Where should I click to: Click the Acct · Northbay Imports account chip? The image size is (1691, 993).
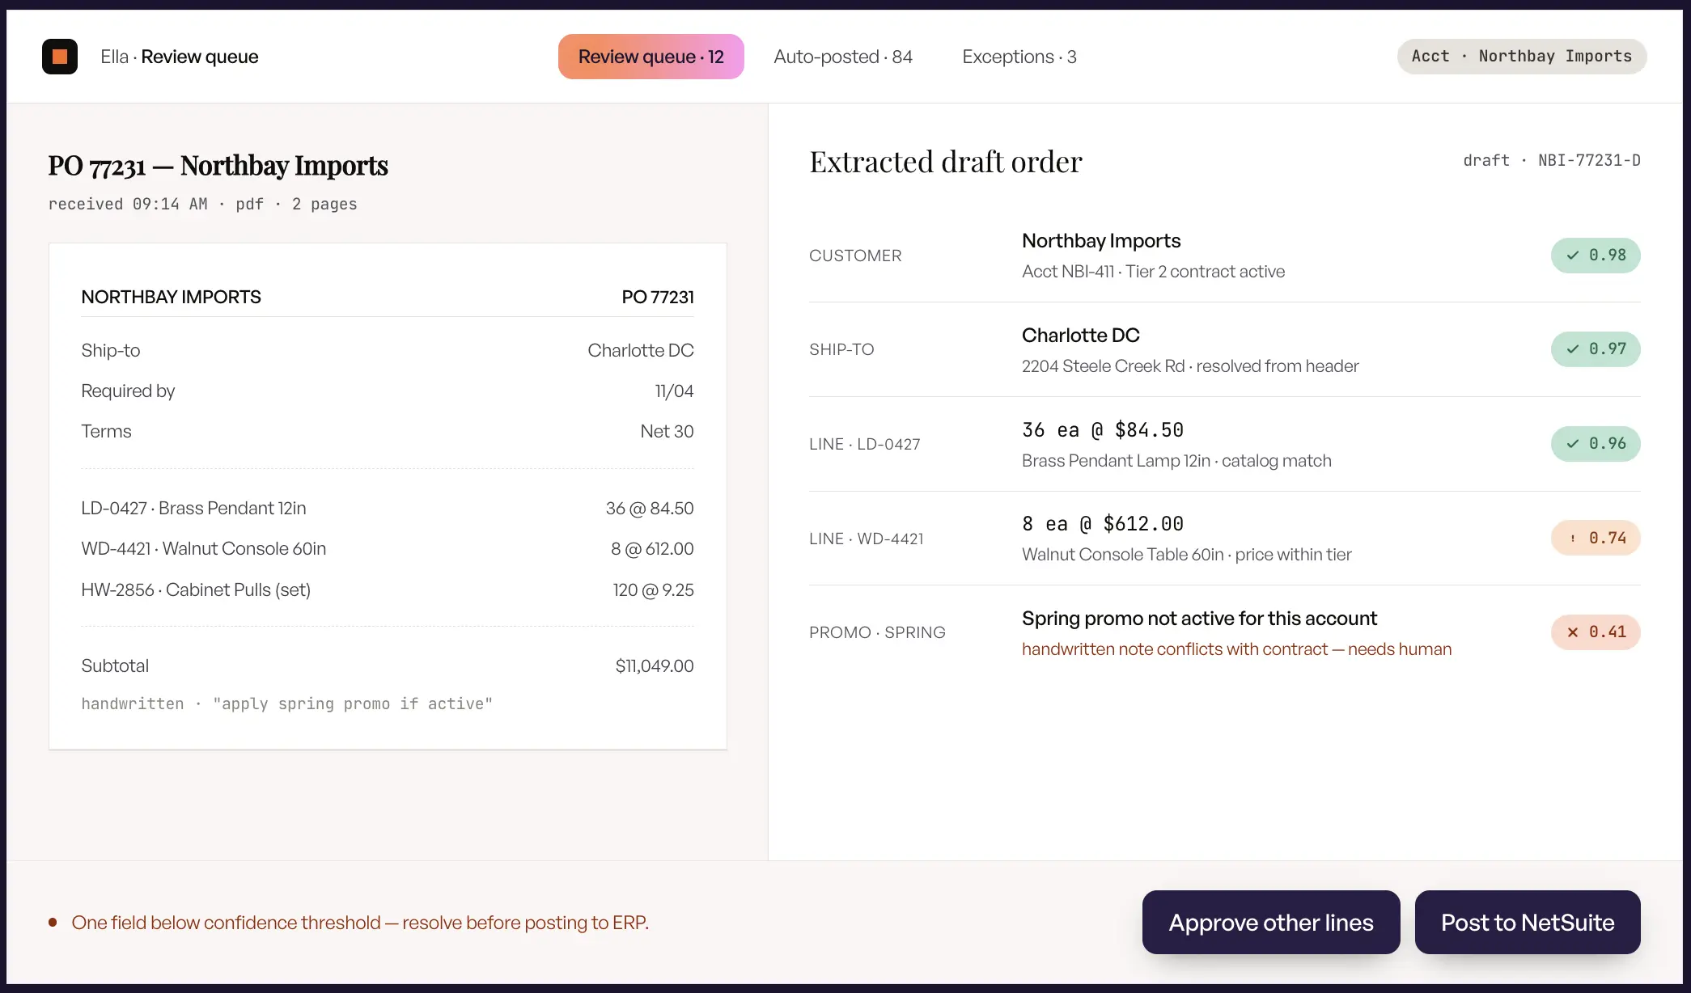point(1522,57)
